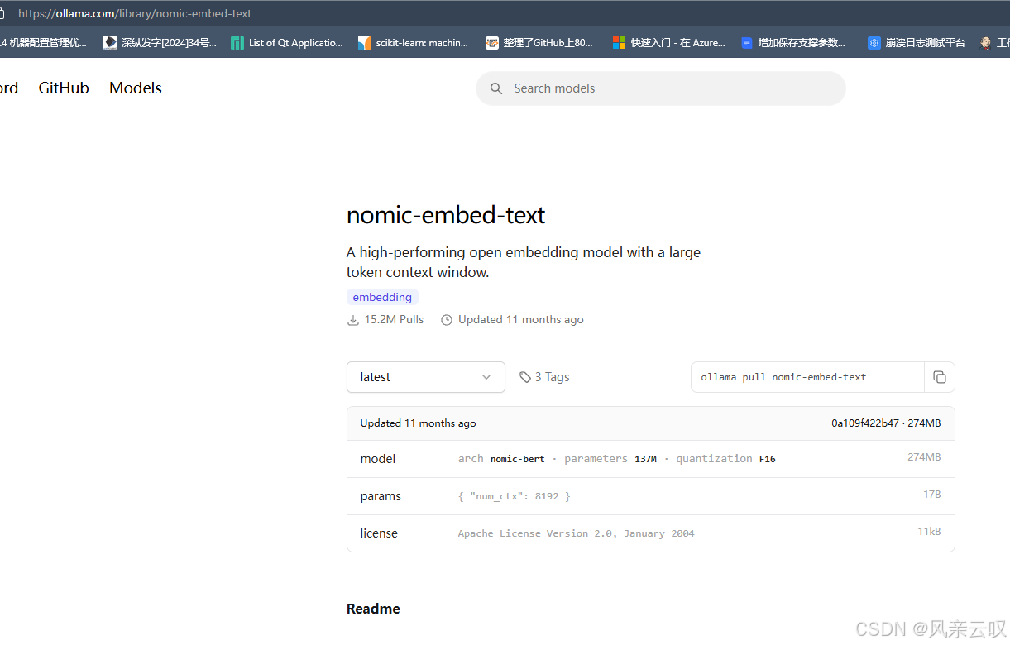Open the license file row
Image resolution: width=1010 pixels, height=645 pixels.
point(651,533)
